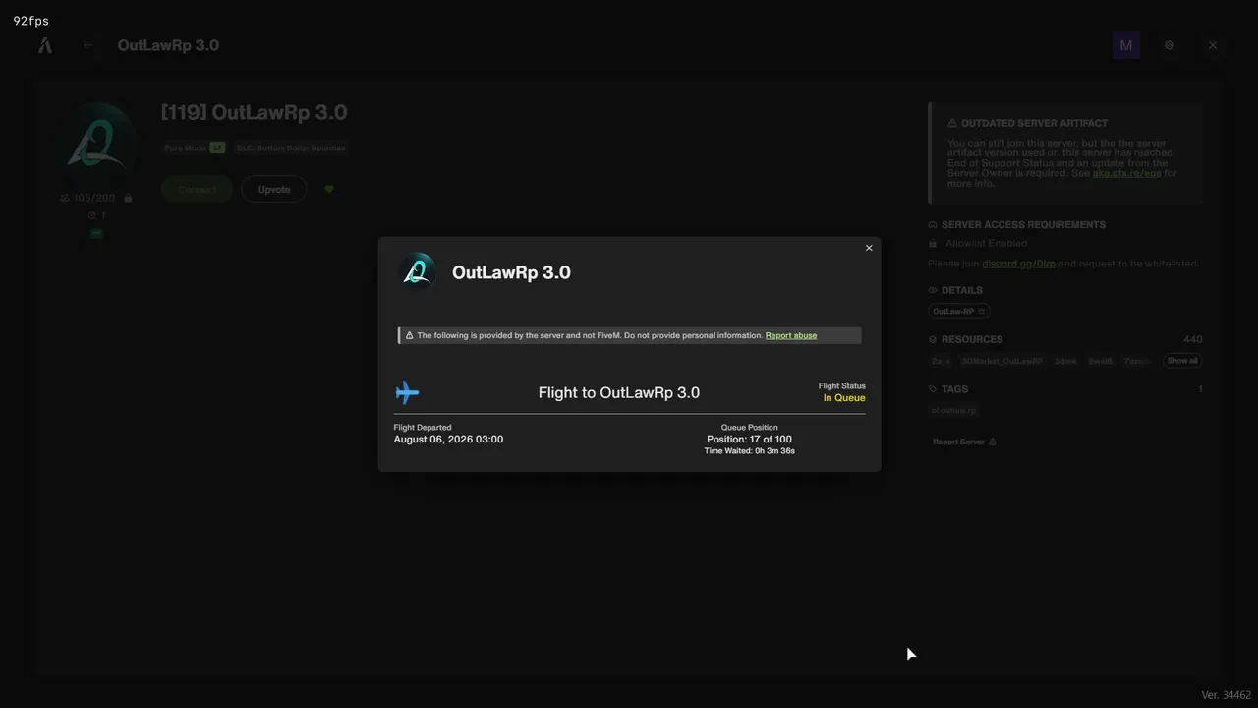Click the [119] OutLawRp 3.0 server title
Viewport: 1258px width, 708px height.
[255, 113]
